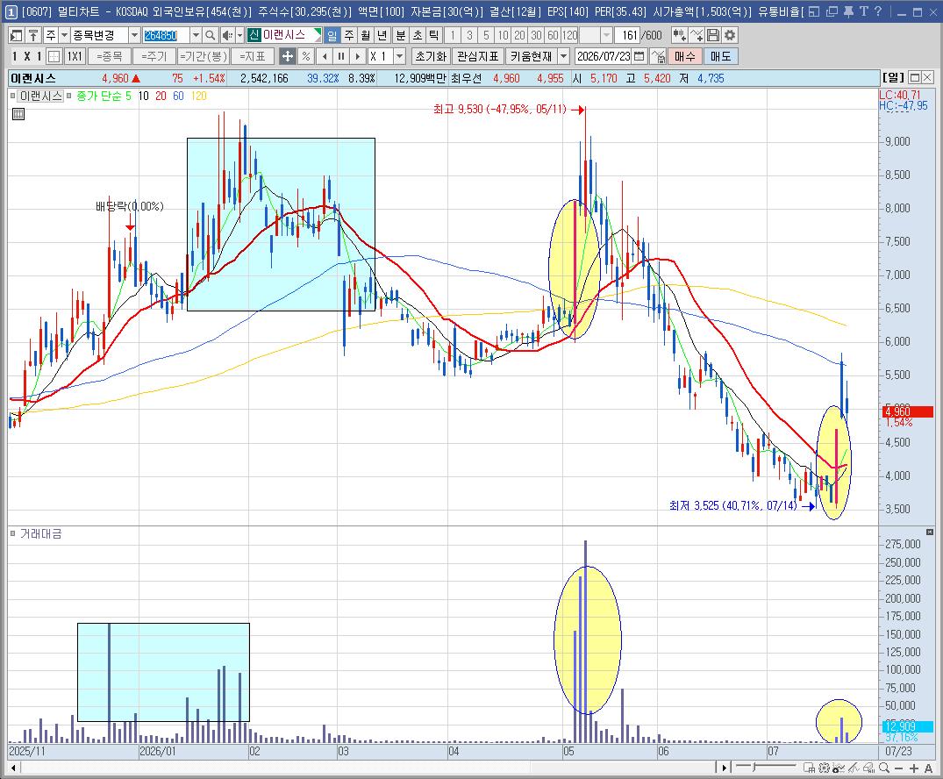Open the X 1 speed dropdown
Image resolution: width=943 pixels, height=779 pixels.
click(399, 56)
